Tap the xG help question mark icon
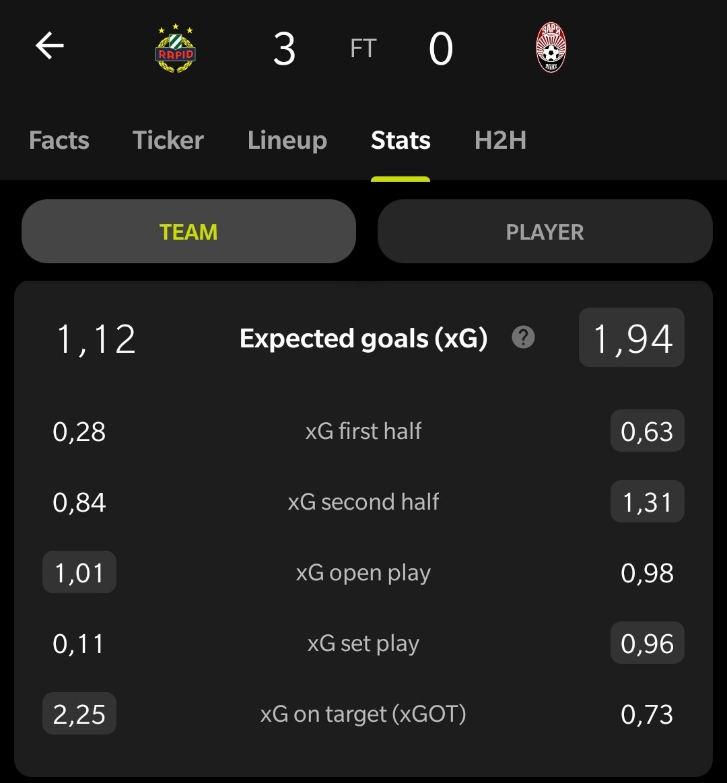 point(523,337)
